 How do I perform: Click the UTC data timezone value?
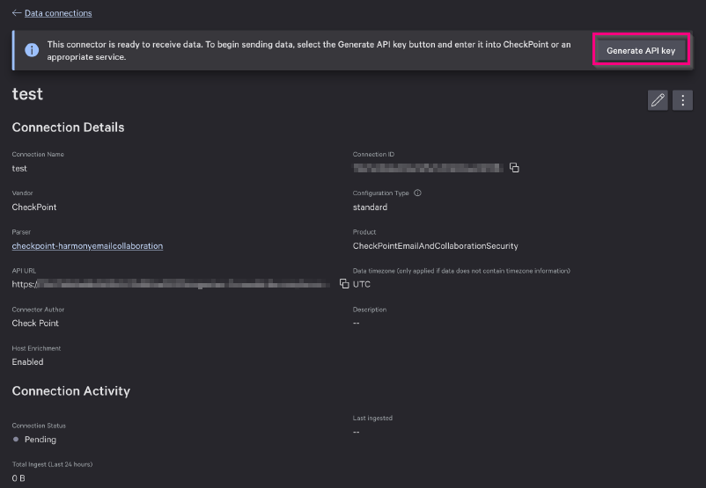pyautogui.click(x=362, y=285)
